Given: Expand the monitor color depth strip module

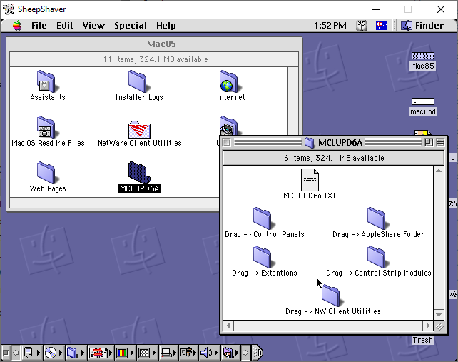Looking at the screenshot, I should (x=123, y=353).
